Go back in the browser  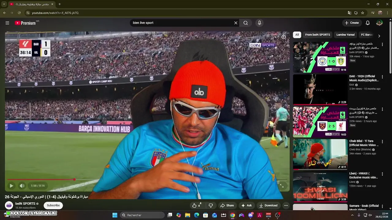[x=5, y=13]
